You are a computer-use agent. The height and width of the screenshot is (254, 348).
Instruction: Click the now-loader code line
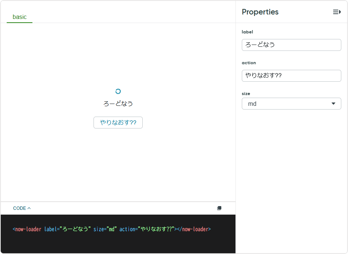(112, 229)
